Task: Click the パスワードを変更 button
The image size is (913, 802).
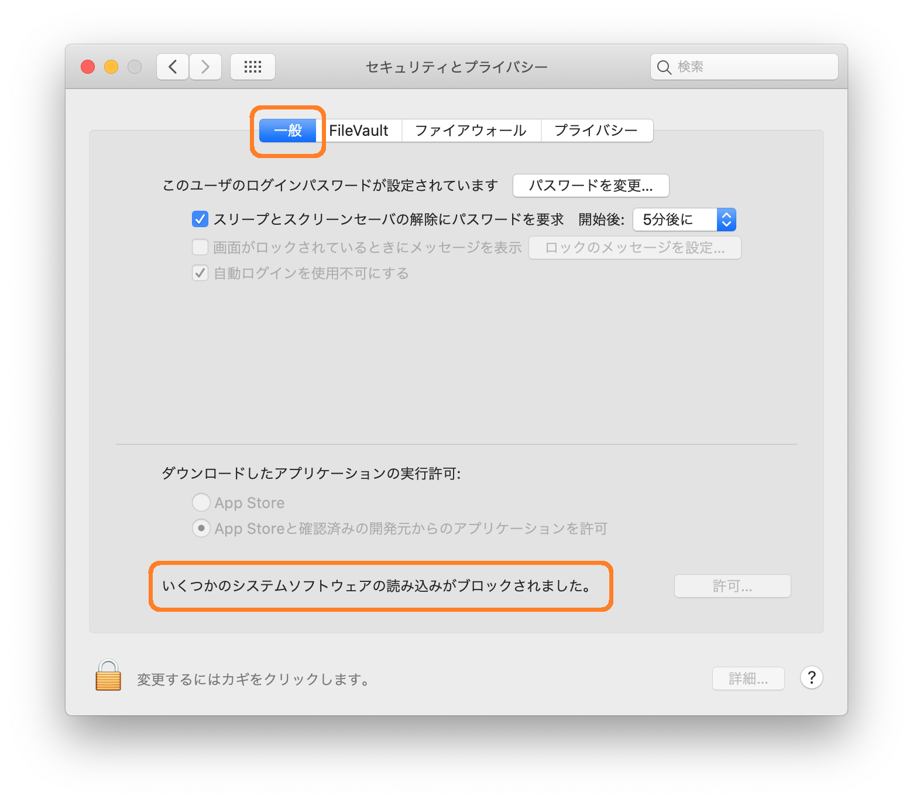Action: (x=591, y=186)
